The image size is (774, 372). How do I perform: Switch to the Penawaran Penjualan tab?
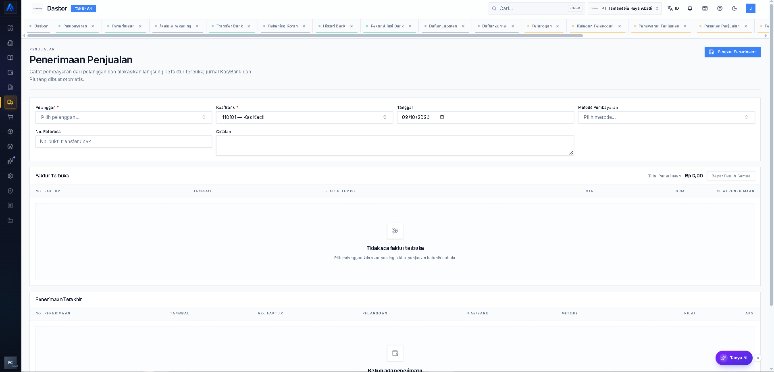pyautogui.click(x=659, y=26)
